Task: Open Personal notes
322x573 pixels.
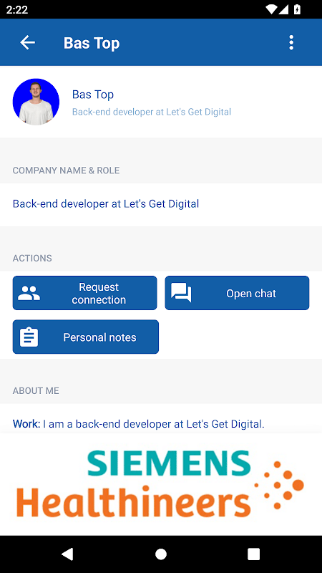Action: (x=86, y=337)
